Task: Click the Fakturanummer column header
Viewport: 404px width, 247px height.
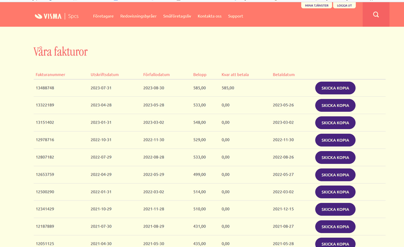Action: coord(50,75)
